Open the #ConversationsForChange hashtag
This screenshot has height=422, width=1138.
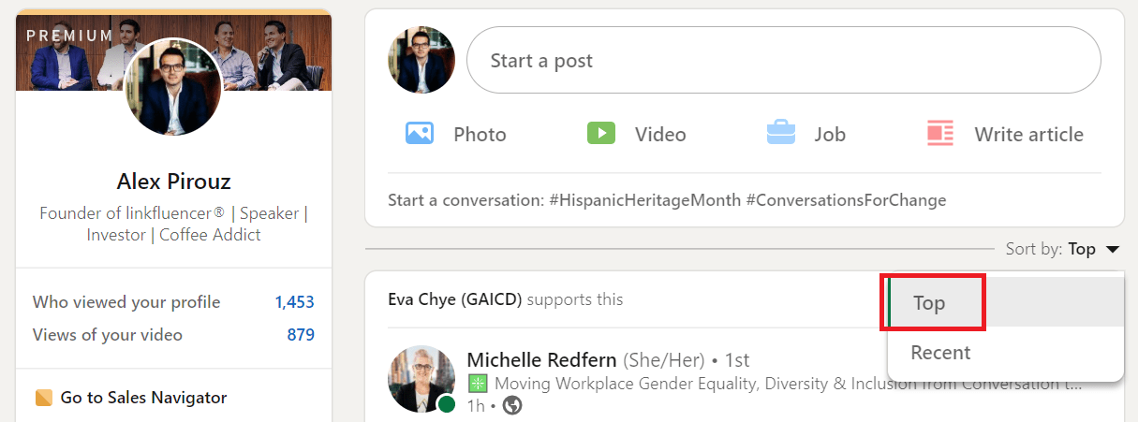pos(846,200)
